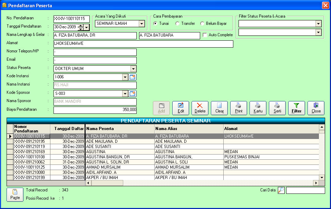Select the Tunai payment option
The width and height of the screenshot is (331, 209).
(x=156, y=23)
